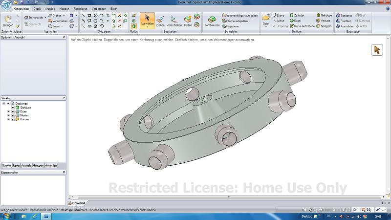Open the Windows Start menu
Image resolution: width=391 pixels, height=220 pixels.
[x=6, y=216]
